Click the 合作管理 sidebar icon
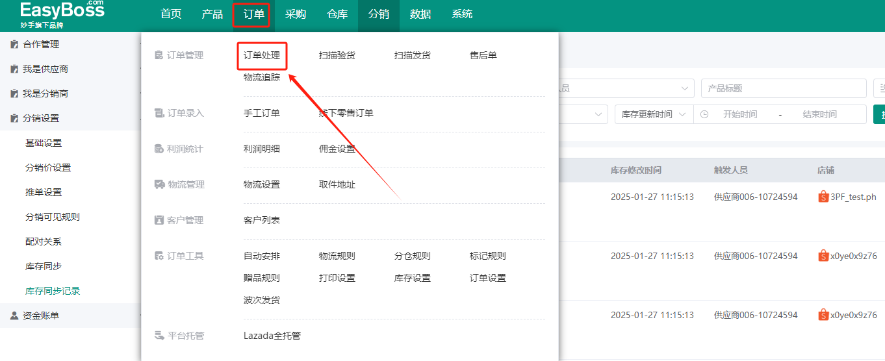The height and width of the screenshot is (361, 885). pyautogui.click(x=14, y=45)
